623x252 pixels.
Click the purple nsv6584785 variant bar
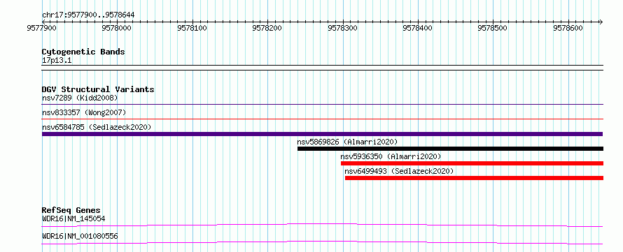(323, 134)
